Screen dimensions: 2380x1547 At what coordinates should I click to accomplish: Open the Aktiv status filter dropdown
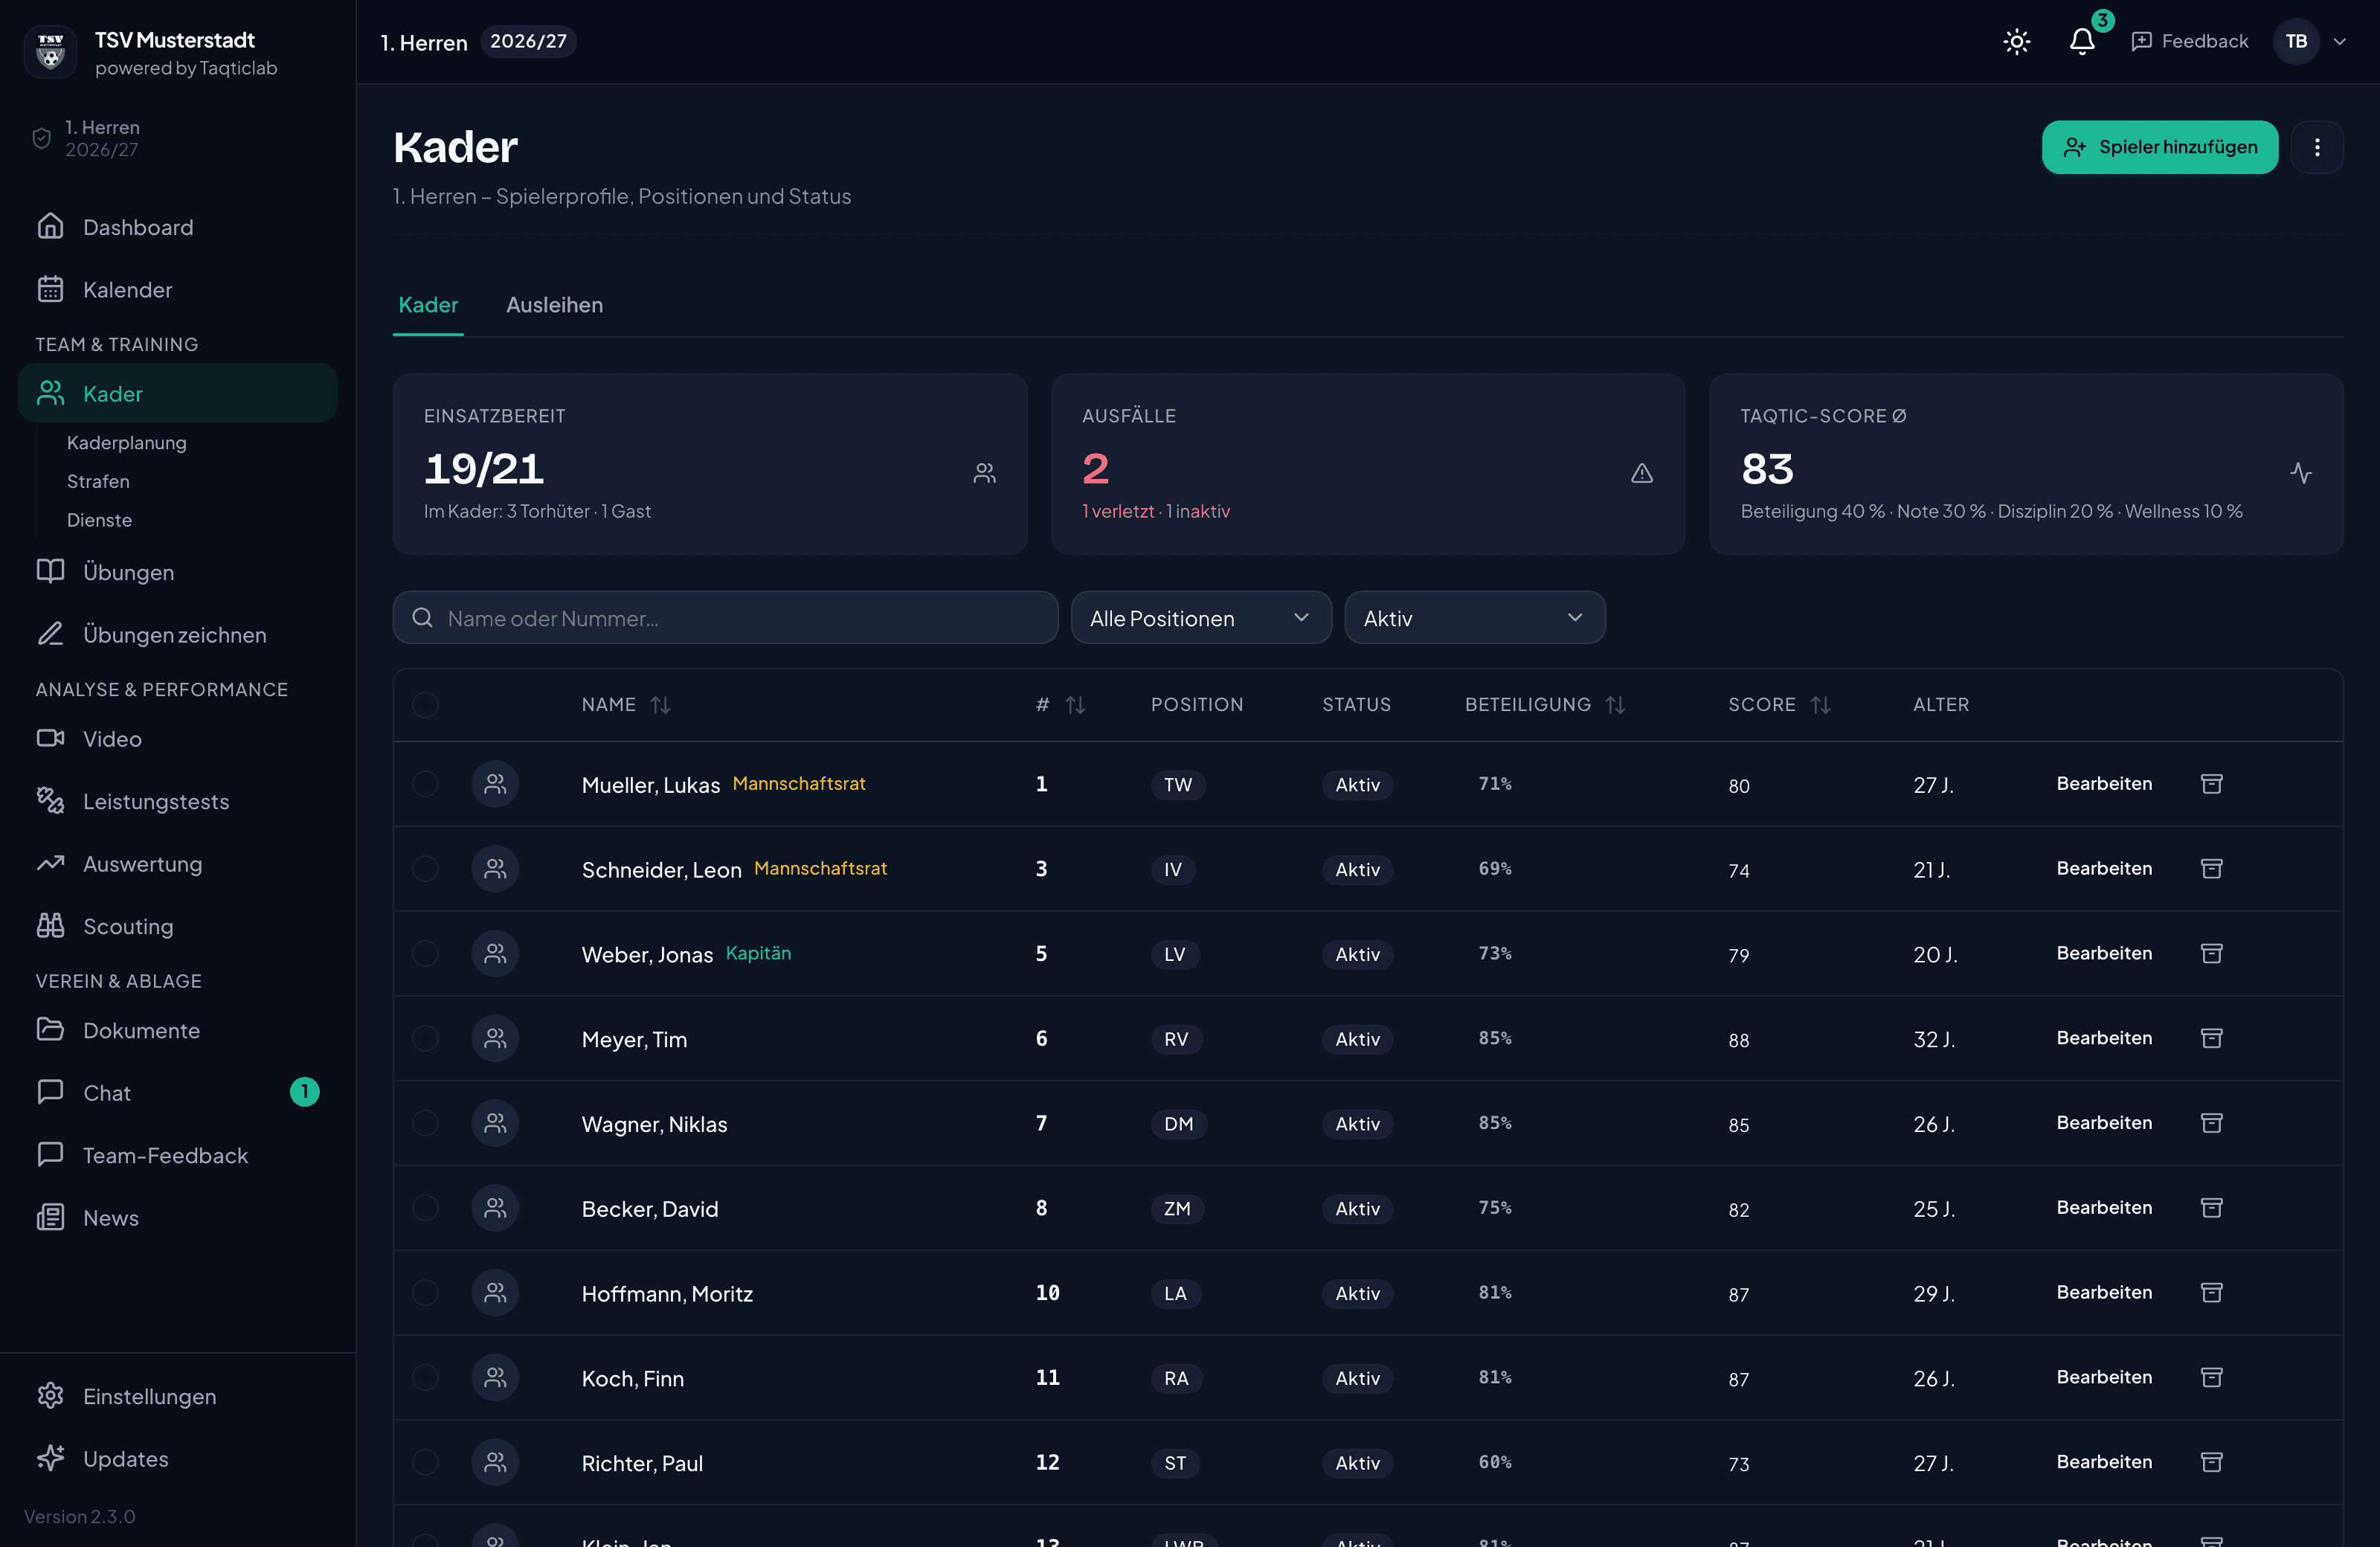1474,617
